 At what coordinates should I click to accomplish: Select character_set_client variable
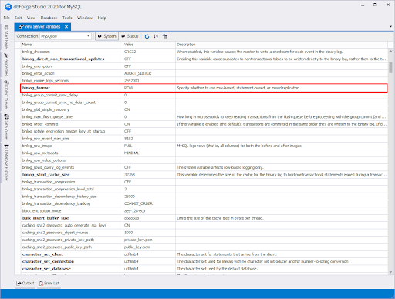[x=42, y=254]
